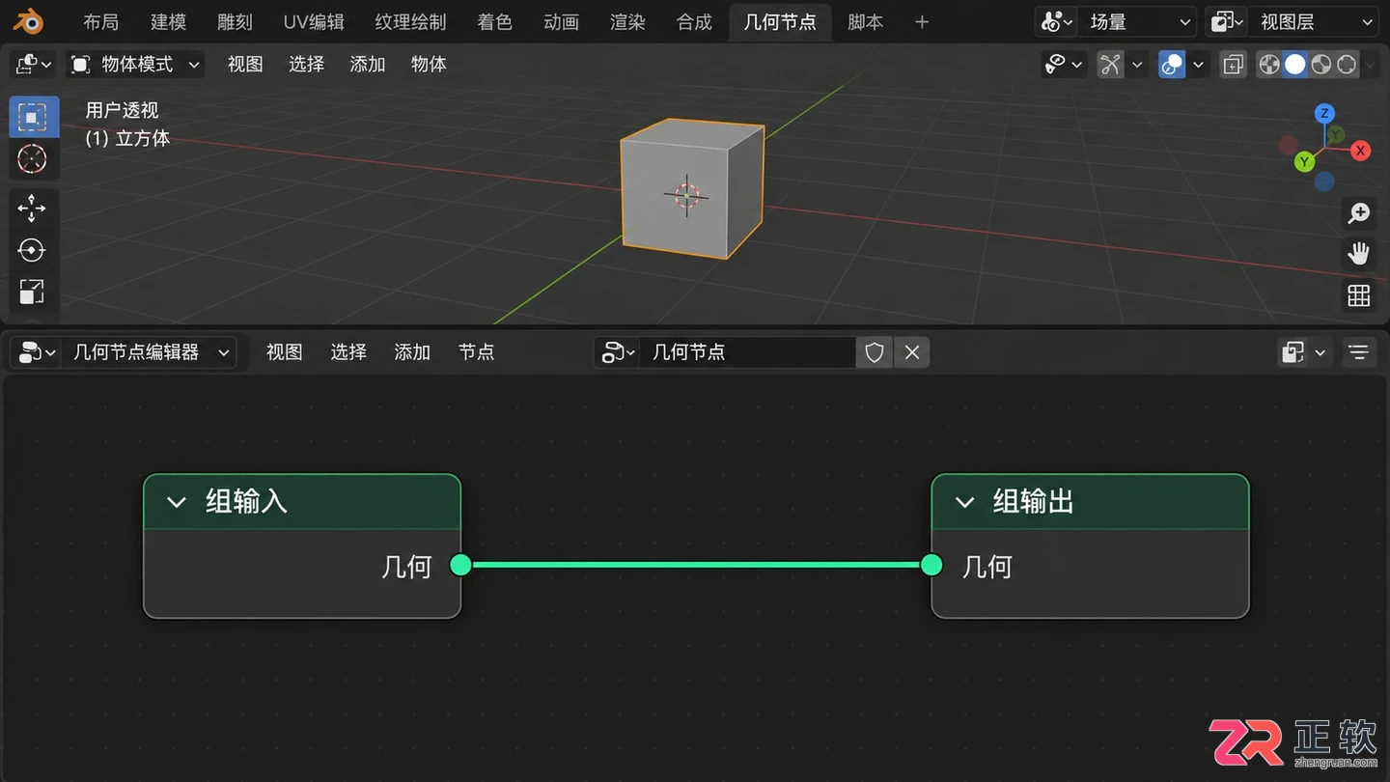Screen dimensions: 1390x782
Task: Click the 组输入 几何 output socket
Action: pyautogui.click(x=460, y=565)
